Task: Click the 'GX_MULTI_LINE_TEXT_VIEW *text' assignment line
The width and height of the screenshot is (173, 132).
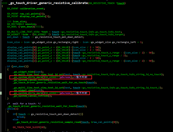Action: click(64, 32)
